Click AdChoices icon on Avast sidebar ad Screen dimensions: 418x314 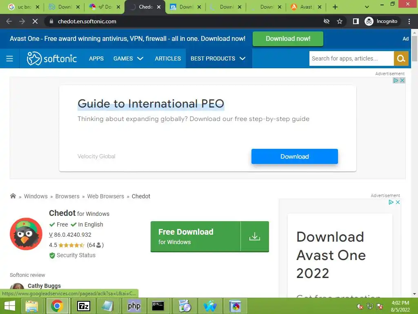391,202
